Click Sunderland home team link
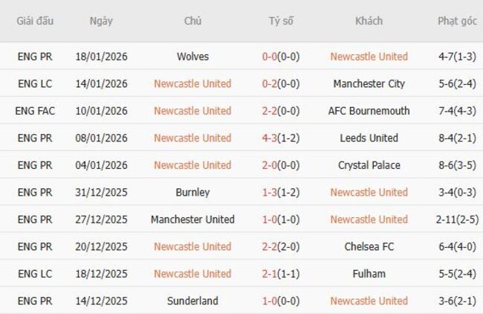 pyautogui.click(x=192, y=301)
